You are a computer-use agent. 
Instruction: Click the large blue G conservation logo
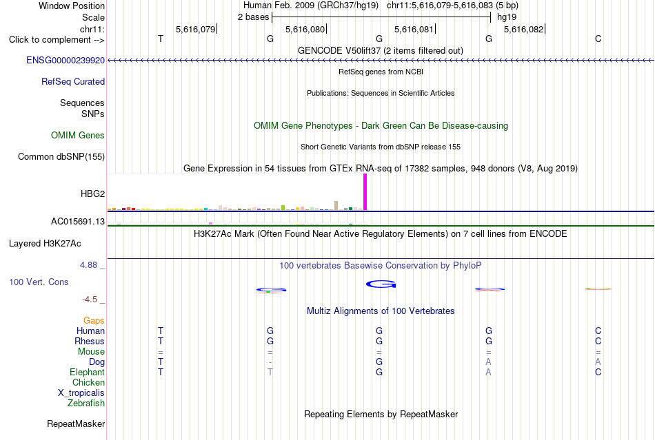click(x=381, y=284)
